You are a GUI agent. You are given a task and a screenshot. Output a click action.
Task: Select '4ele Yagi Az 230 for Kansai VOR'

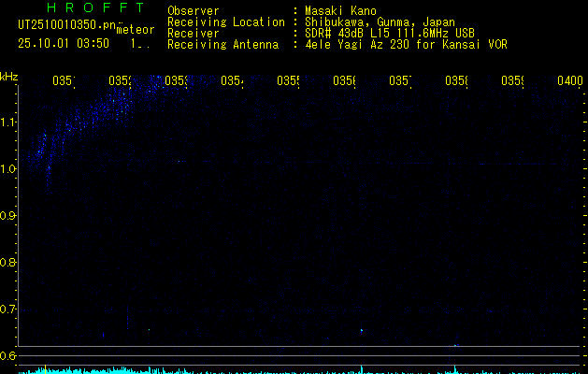click(406, 45)
